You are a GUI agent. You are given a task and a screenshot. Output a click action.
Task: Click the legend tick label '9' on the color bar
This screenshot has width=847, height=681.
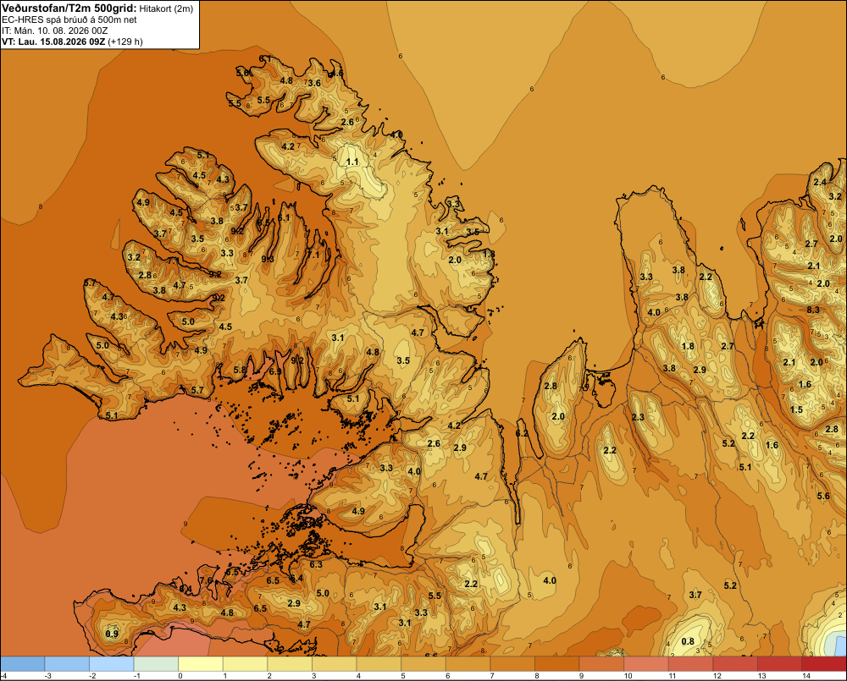(x=581, y=676)
